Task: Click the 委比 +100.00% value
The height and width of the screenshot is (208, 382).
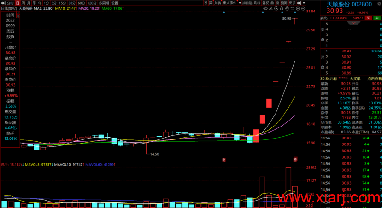Action: [338, 18]
